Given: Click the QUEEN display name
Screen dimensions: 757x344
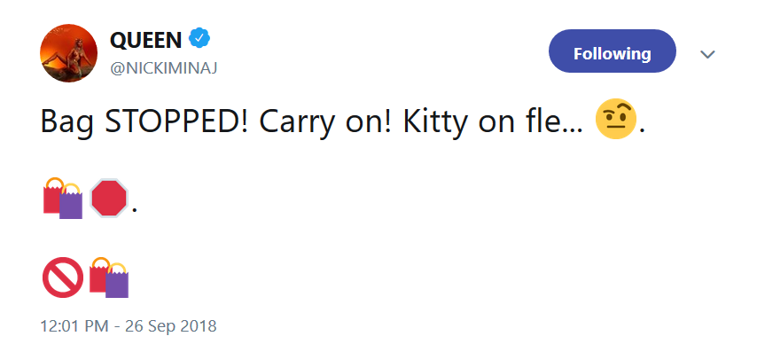Looking at the screenshot, I should pos(145,40).
